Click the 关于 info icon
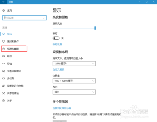Image resolution: width=157 pixels, height=122 pixels. point(3,101)
